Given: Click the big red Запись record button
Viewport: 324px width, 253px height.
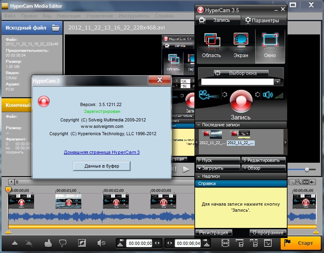Looking at the screenshot, I should 241,102.
